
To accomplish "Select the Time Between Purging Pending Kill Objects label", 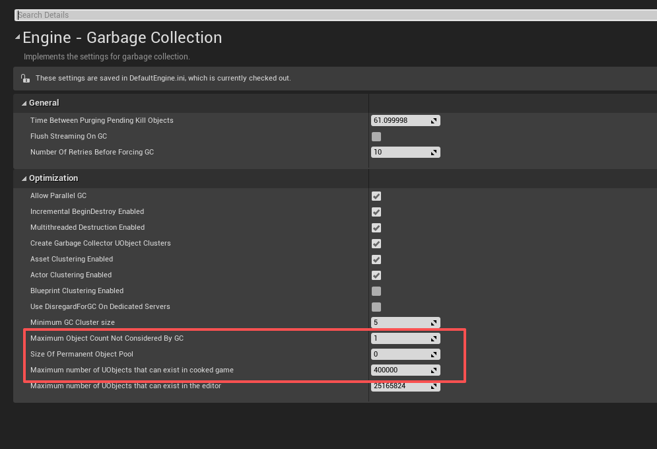I will pos(102,121).
